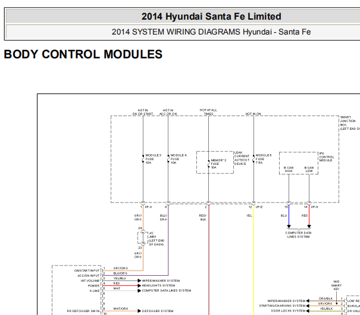
Task: Click the "WHT/ORG" wire label at pin 9
Action: click(x=120, y=308)
